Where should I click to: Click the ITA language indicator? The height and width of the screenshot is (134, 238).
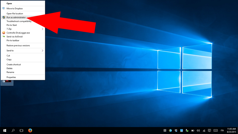click(222, 130)
